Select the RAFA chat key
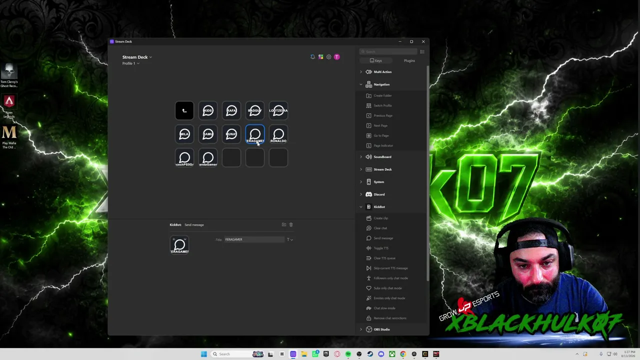This screenshot has height=360, width=640. 231,110
